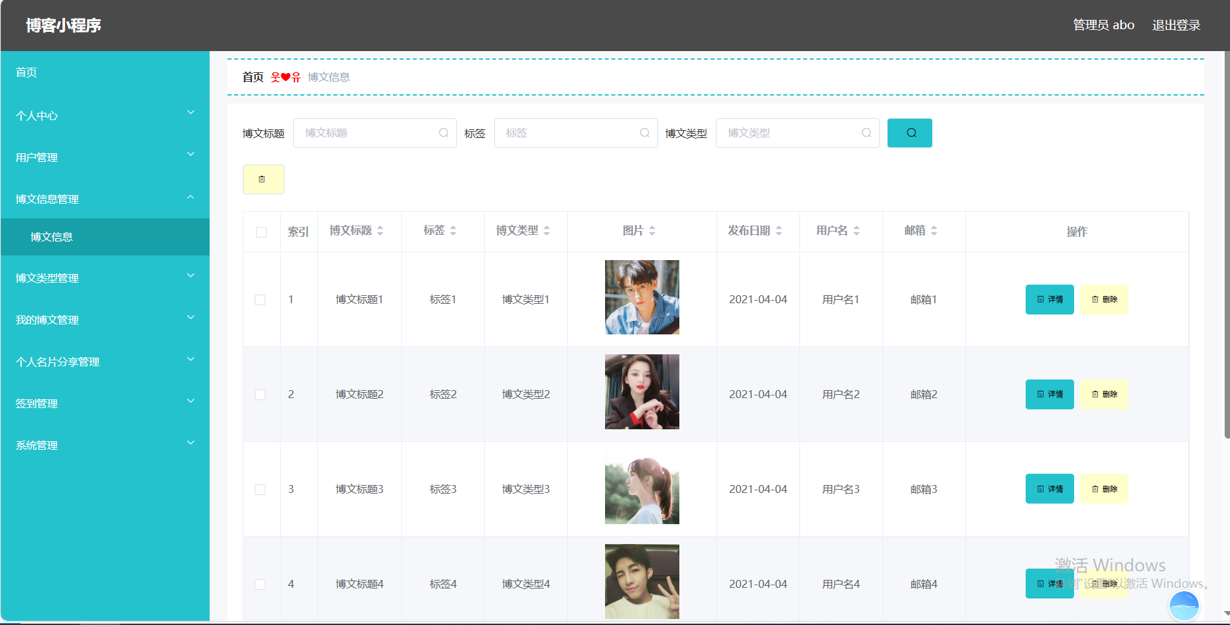This screenshot has width=1230, height=625.
Task: Click in the 博文类型 search input
Action: pos(797,133)
